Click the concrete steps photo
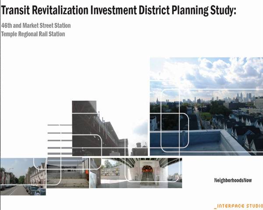The width and height of the screenshot is (263, 210). click(x=68, y=173)
